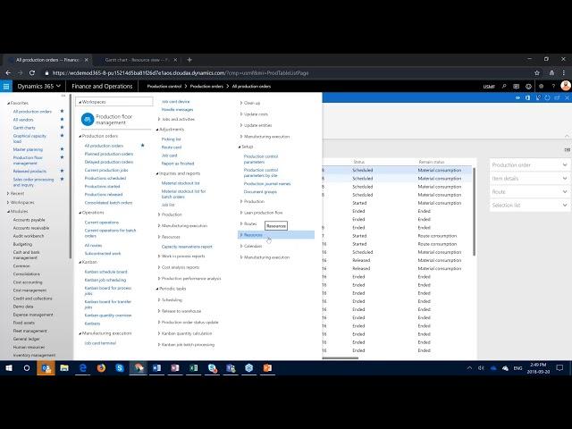Open the Dynamics 365 app launcher grid

pyautogui.click(x=6, y=87)
